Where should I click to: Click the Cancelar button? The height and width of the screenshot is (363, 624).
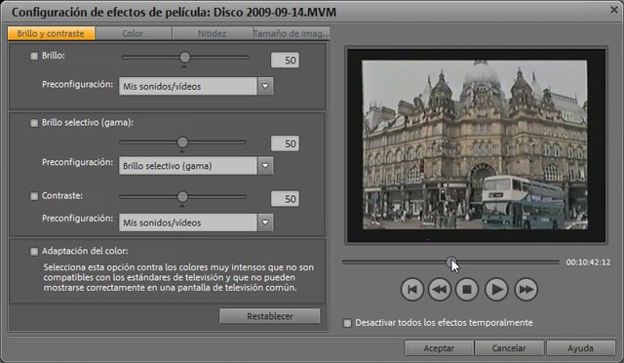tap(509, 348)
